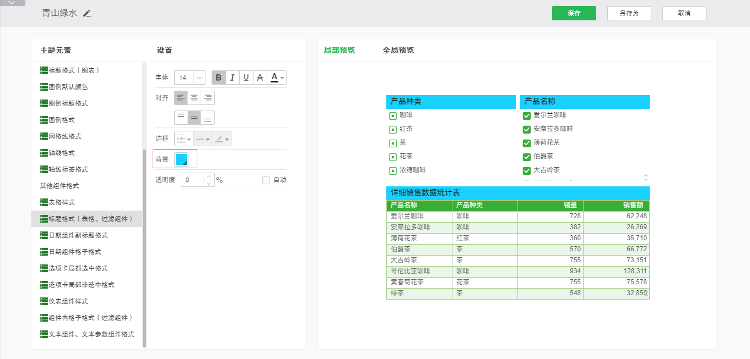This screenshot has height=359, width=750.
Task: Toggle underline font formatting
Action: pyautogui.click(x=246, y=78)
